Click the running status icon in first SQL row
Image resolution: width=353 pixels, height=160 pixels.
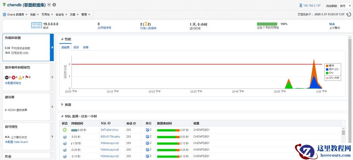pyautogui.click(x=64, y=130)
